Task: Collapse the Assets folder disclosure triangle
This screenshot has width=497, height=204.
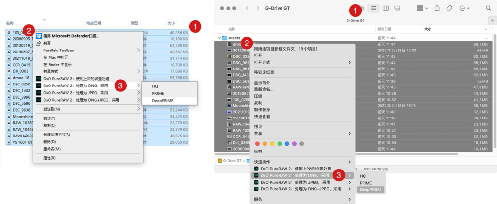Action: point(219,38)
